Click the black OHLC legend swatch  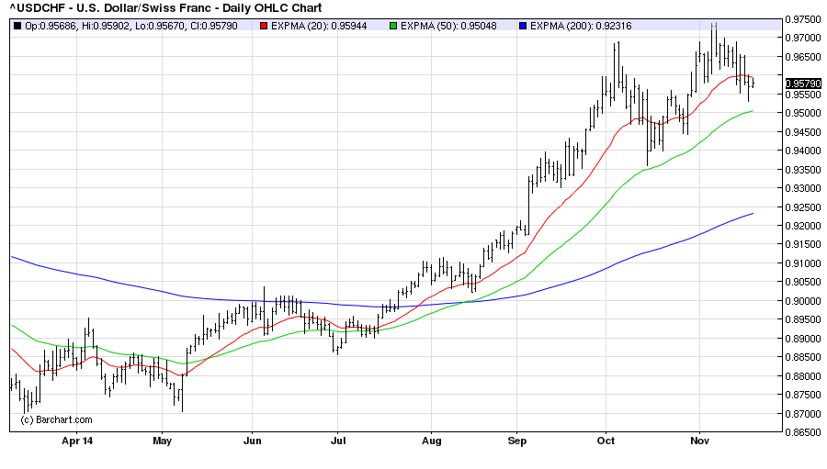point(17,25)
